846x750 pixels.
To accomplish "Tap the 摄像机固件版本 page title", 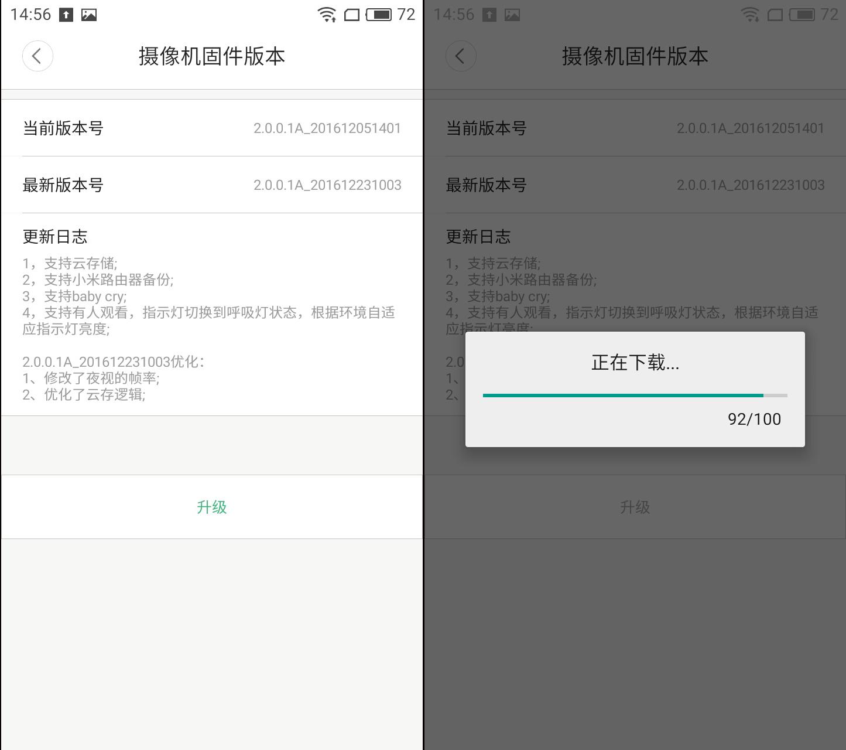I will click(x=212, y=56).
